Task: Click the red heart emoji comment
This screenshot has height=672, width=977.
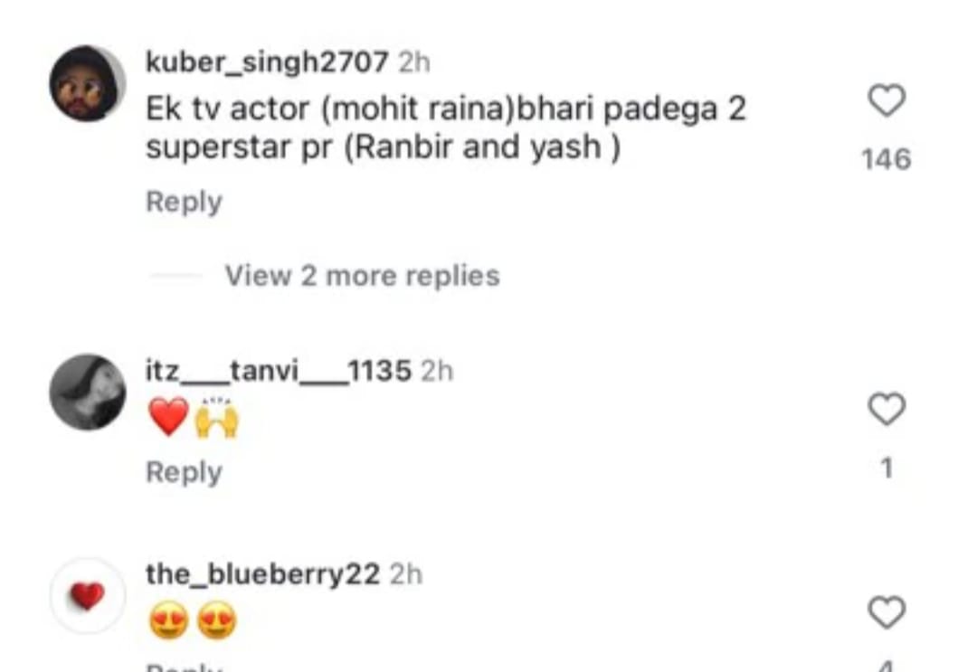Action: [x=168, y=417]
